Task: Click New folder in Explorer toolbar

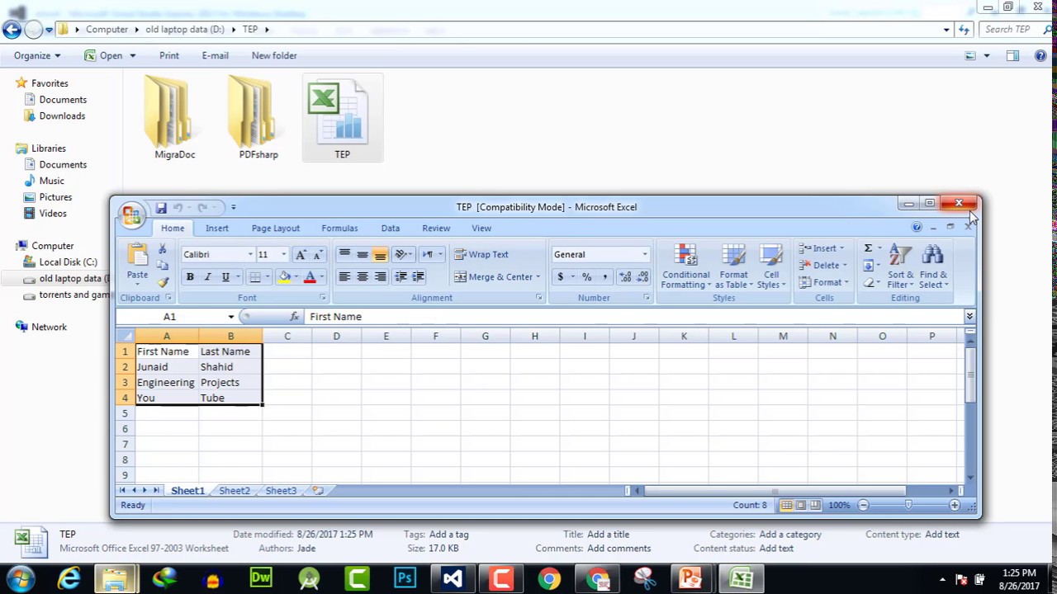Action: pos(274,55)
